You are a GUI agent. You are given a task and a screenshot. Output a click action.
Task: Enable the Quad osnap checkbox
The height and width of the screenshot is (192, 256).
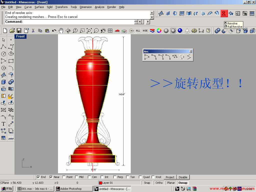[140, 177]
